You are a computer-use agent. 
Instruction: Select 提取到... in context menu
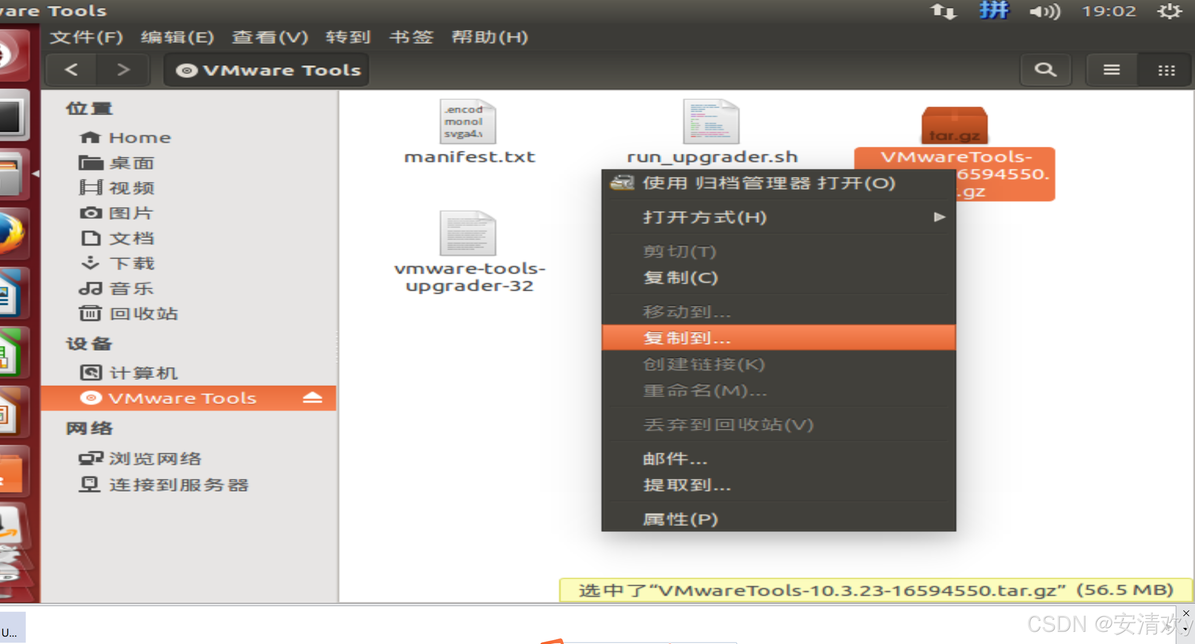(687, 484)
